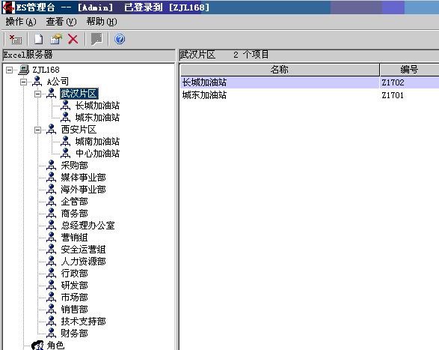Click the ZJL168 server computer icon
This screenshot has width=439, height=350.
point(23,70)
